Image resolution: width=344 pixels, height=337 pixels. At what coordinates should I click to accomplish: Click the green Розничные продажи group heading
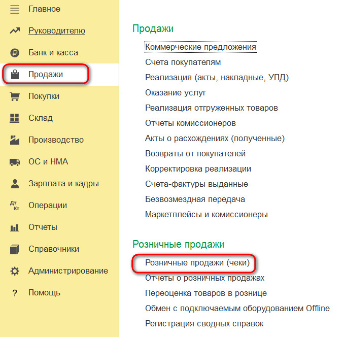[x=179, y=245]
